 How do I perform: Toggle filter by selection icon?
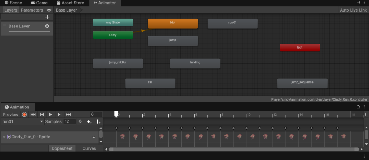(x=80, y=122)
